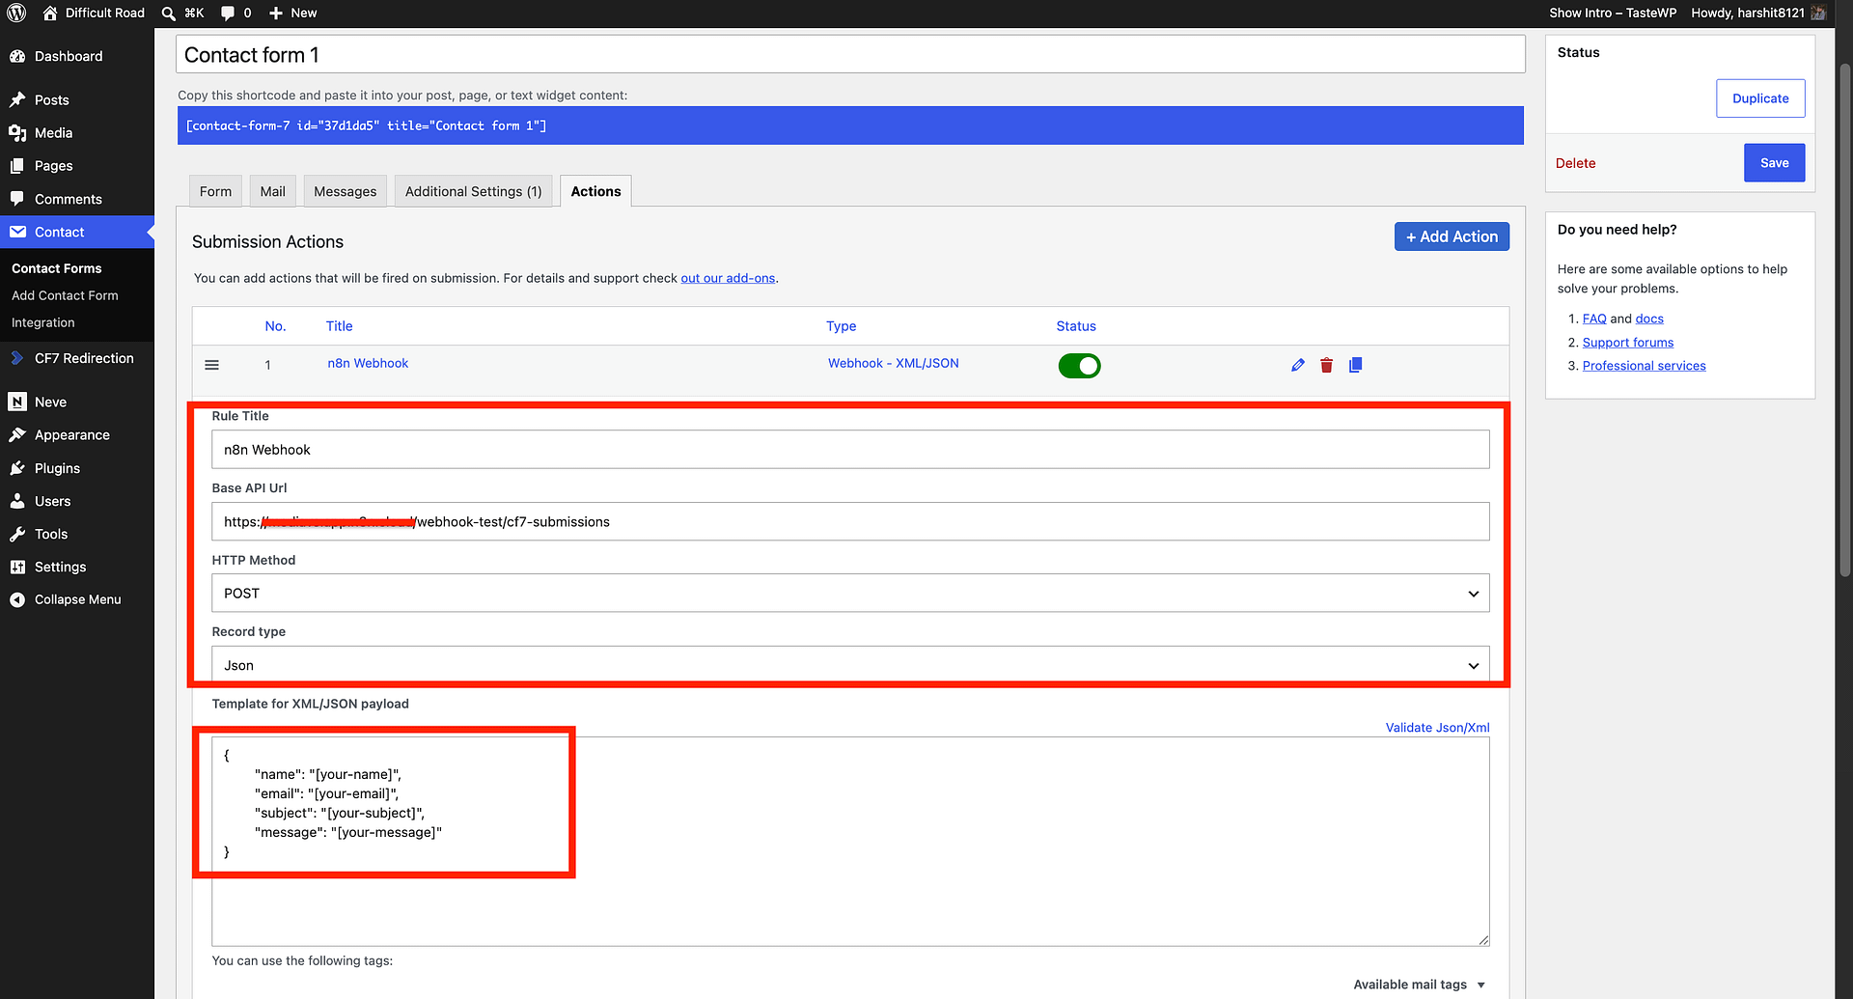Click the duplicate copy icon for n8n Webhook
This screenshot has height=999, width=1853.
click(1356, 365)
